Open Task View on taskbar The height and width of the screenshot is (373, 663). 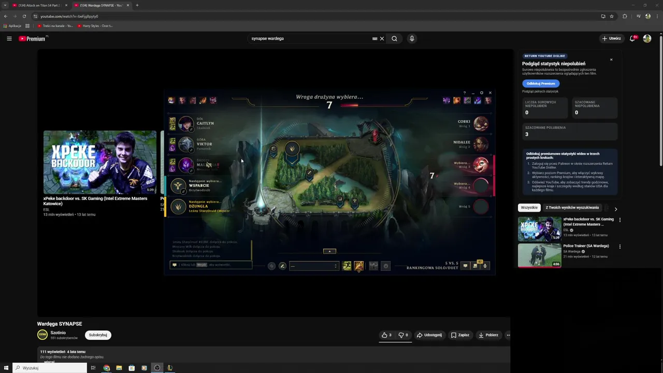point(93,368)
